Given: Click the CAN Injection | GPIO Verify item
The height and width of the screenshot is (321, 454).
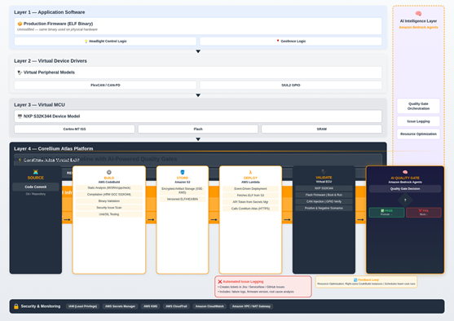Looking at the screenshot, I should 324,202.
